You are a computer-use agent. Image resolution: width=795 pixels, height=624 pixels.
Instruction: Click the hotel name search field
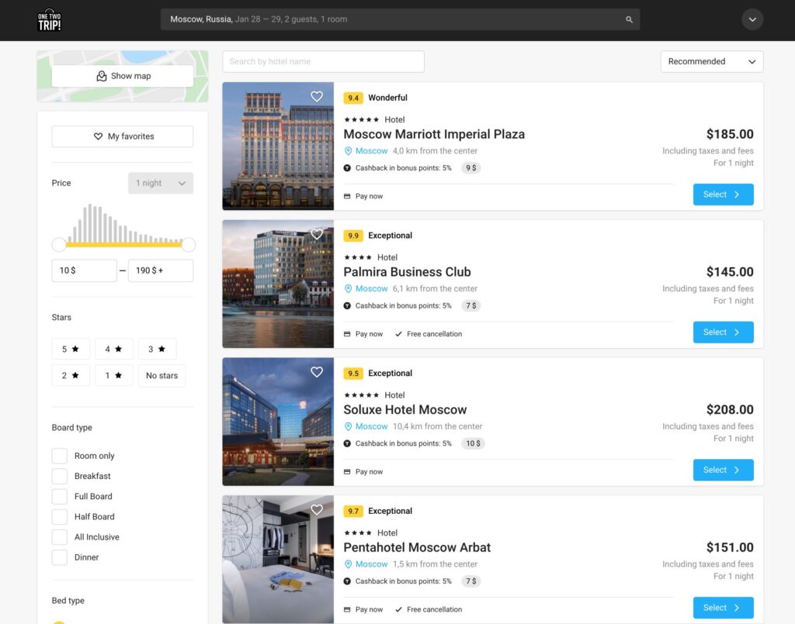(323, 61)
